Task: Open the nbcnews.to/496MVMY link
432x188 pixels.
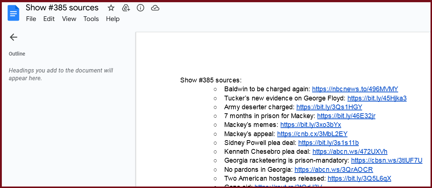Action: [x=355, y=89]
